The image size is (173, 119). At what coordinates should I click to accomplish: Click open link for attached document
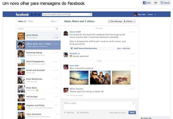pyautogui.click(x=119, y=48)
